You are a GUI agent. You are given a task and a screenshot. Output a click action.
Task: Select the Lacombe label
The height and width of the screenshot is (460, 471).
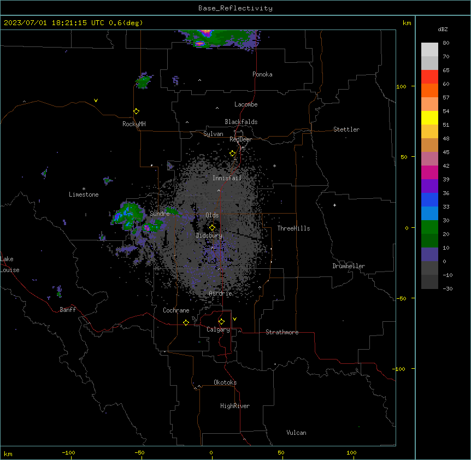tap(246, 104)
